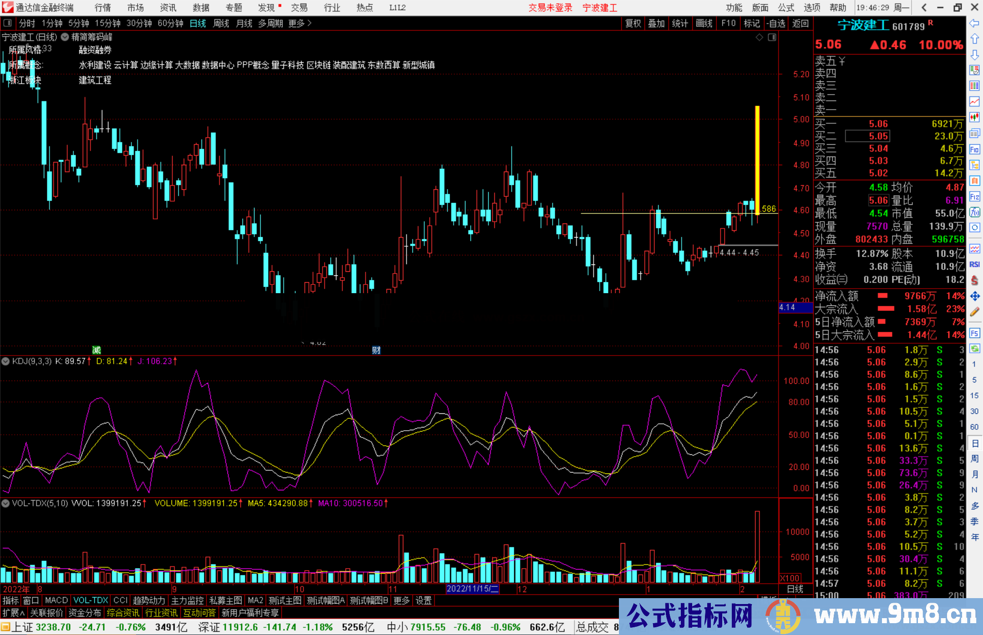
Task: Select the pencil drawing tool icon
Action: tap(974, 312)
